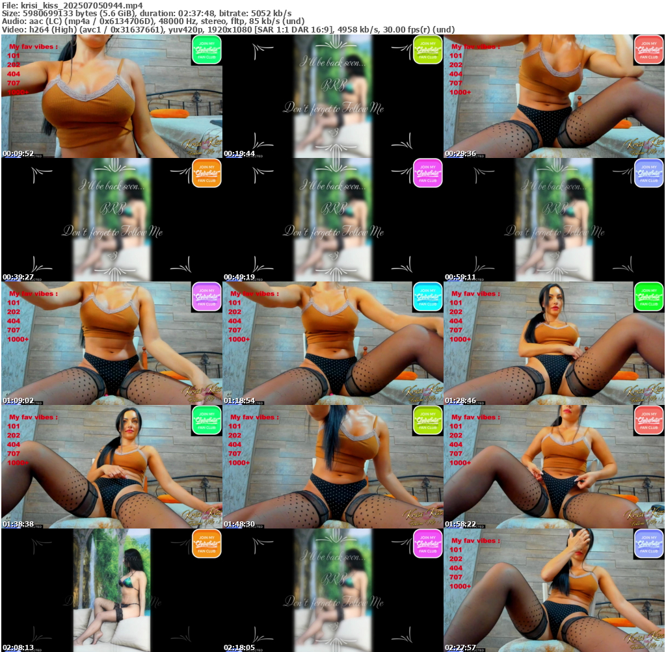Choose the frame at 02:18:05
Viewport: 666px width, 652px height.
click(x=333, y=590)
